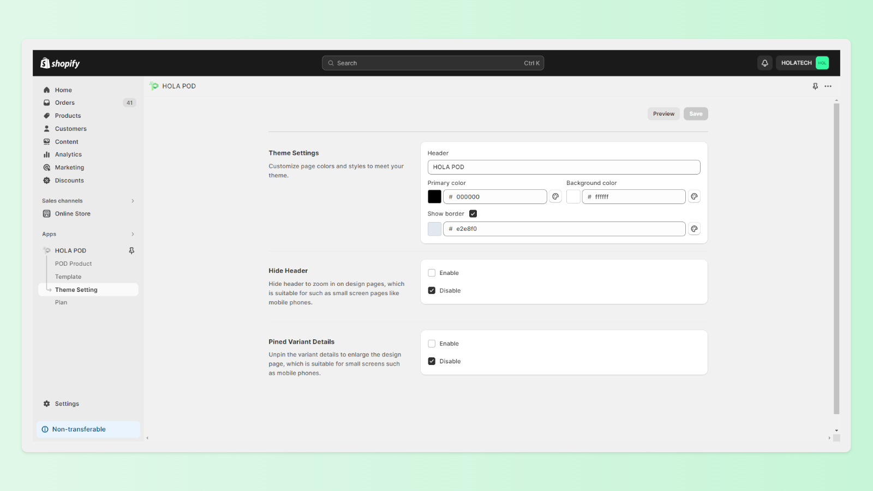Click the HOL account avatar

pos(822,63)
